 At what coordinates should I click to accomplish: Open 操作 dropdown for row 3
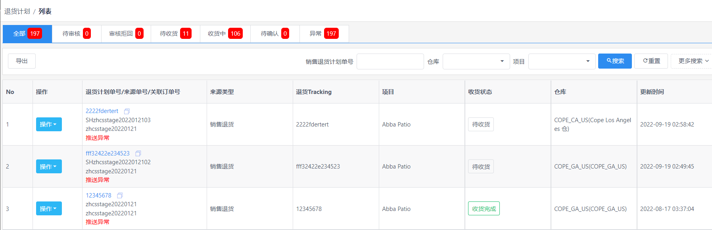49,209
